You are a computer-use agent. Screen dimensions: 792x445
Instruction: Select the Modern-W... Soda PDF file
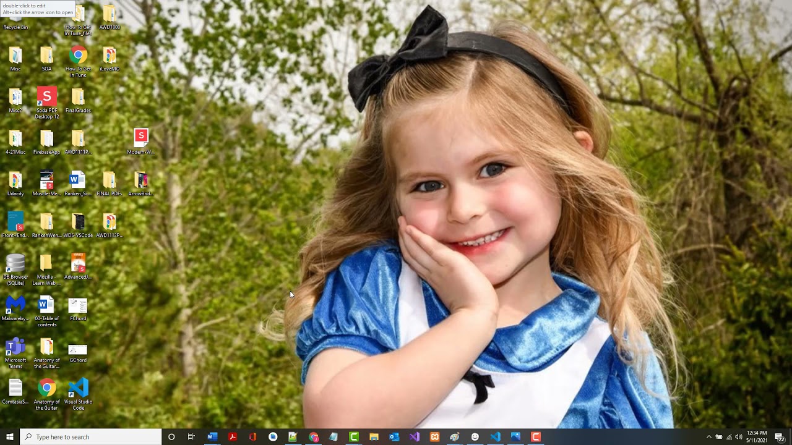click(140, 142)
